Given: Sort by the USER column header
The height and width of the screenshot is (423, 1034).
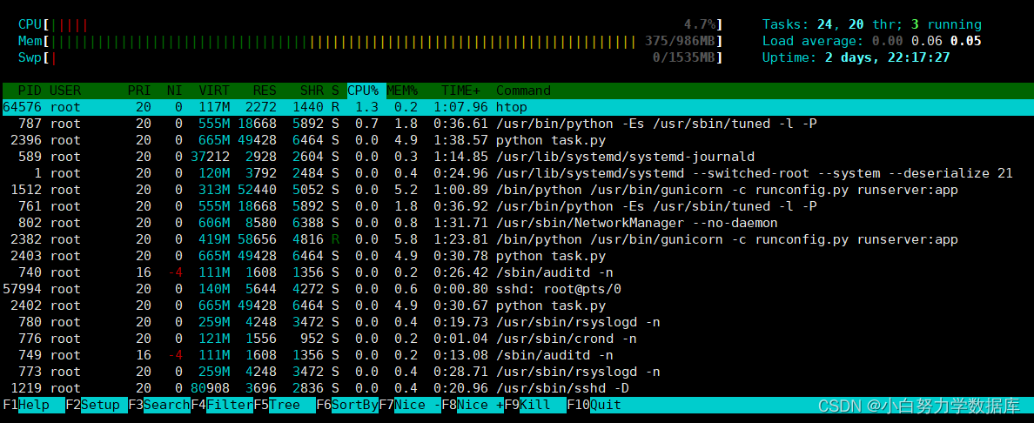Looking at the screenshot, I should [64, 91].
